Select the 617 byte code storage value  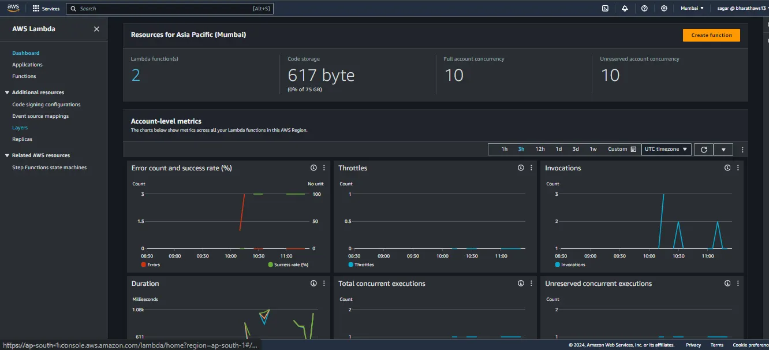tap(321, 75)
